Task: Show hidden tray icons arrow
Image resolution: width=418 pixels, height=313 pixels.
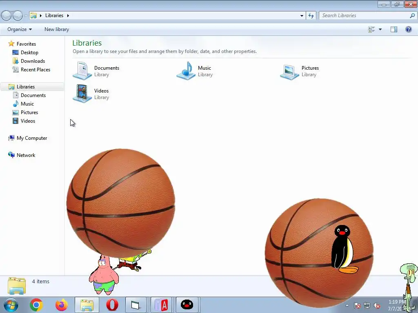Action: click(347, 305)
